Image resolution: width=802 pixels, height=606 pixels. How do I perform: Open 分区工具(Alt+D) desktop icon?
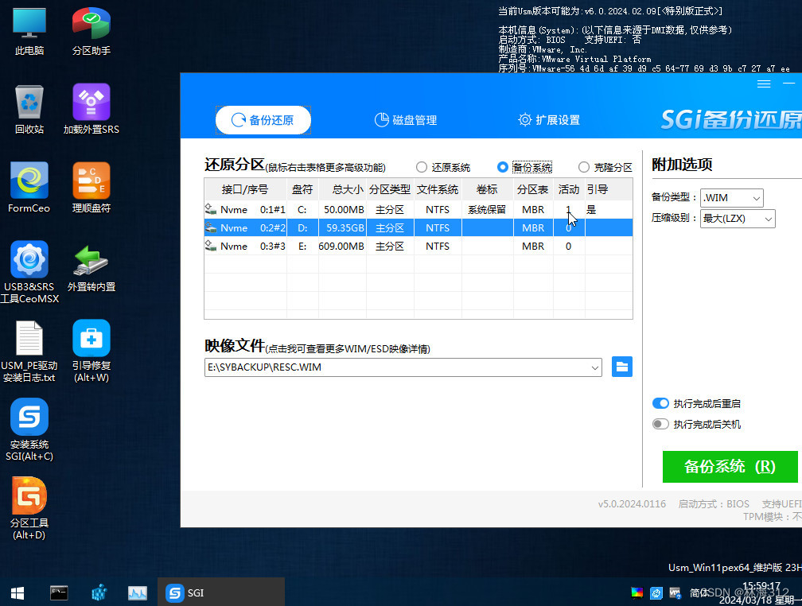click(x=29, y=509)
